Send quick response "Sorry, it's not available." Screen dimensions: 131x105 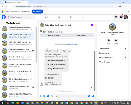coord(56,69)
